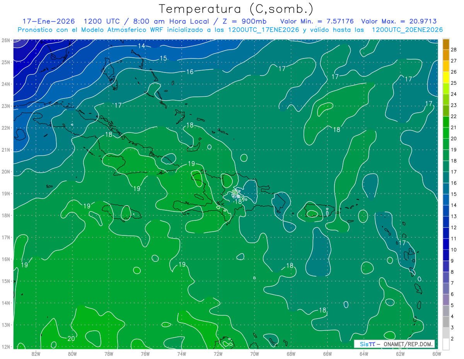The height and width of the screenshot is (359, 464).
Task: Click latitude axis label '18N'
Action: [x=5, y=215]
